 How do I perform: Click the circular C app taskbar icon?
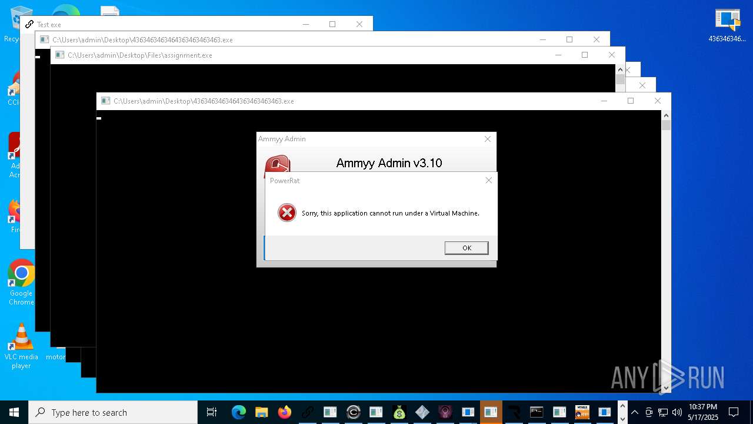point(353,412)
